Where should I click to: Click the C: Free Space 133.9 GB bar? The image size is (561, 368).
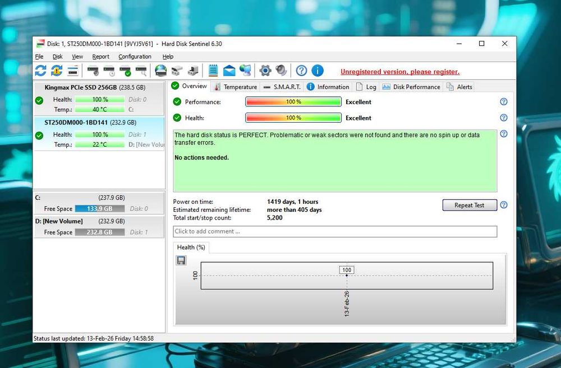100,209
